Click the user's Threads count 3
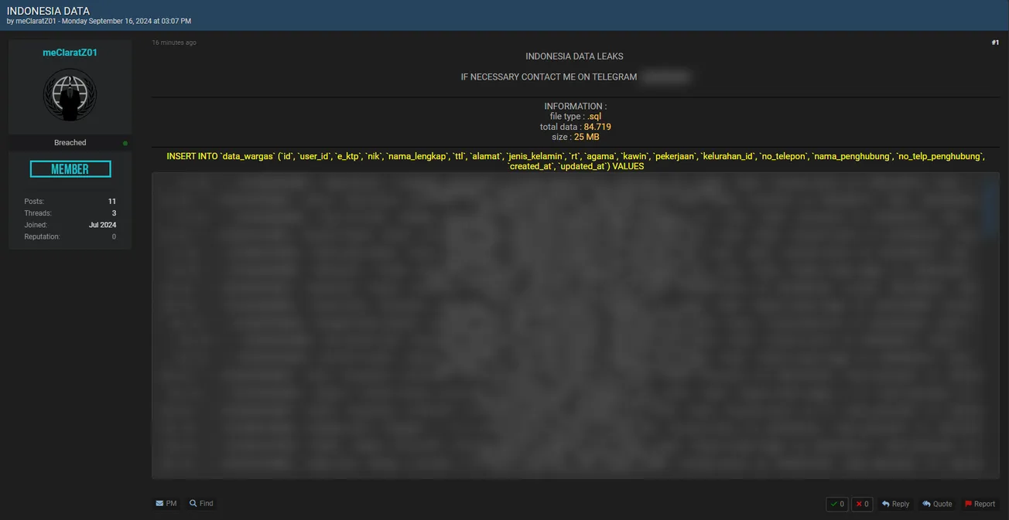The height and width of the screenshot is (520, 1009). (x=113, y=213)
